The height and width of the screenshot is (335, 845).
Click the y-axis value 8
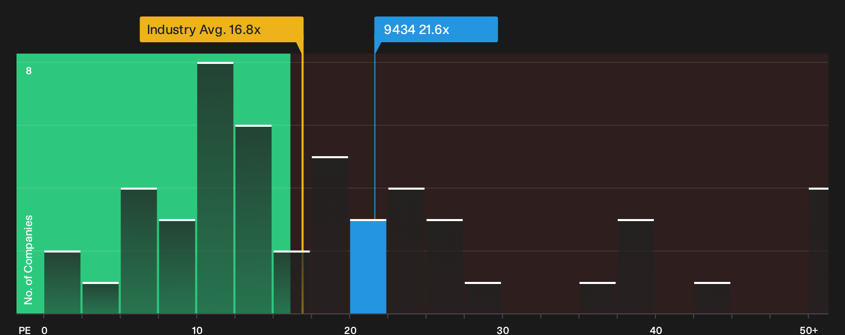pos(29,71)
